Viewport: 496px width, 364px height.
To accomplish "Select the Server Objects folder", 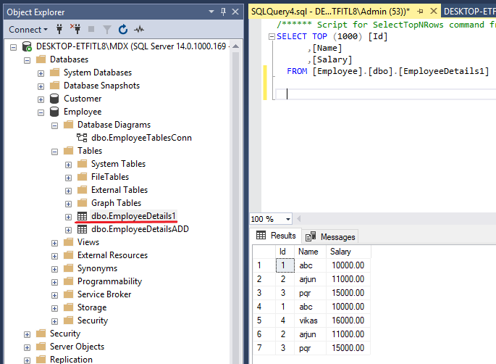I will tap(77, 347).
